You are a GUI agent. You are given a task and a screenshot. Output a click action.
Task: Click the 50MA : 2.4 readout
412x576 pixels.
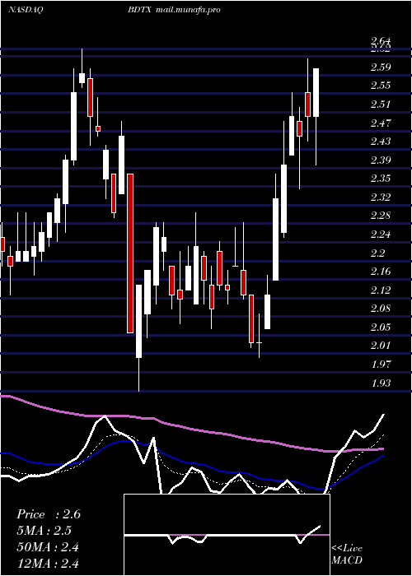(x=48, y=547)
